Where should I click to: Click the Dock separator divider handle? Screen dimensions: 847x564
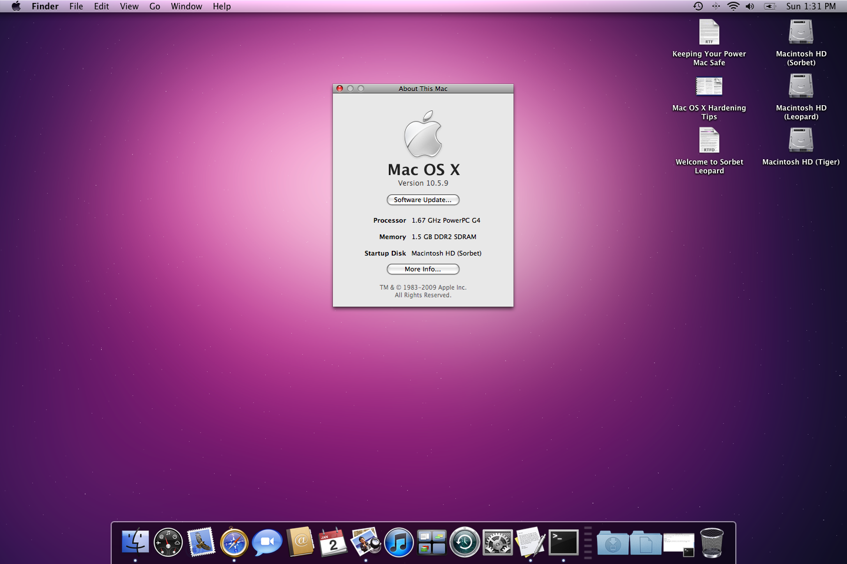pyautogui.click(x=588, y=542)
